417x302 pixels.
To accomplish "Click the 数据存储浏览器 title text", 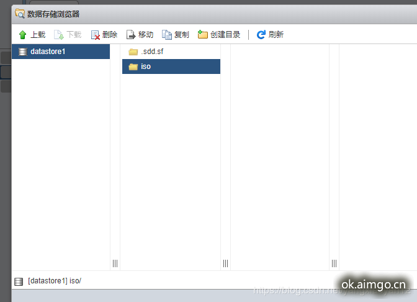I will coord(53,14).
